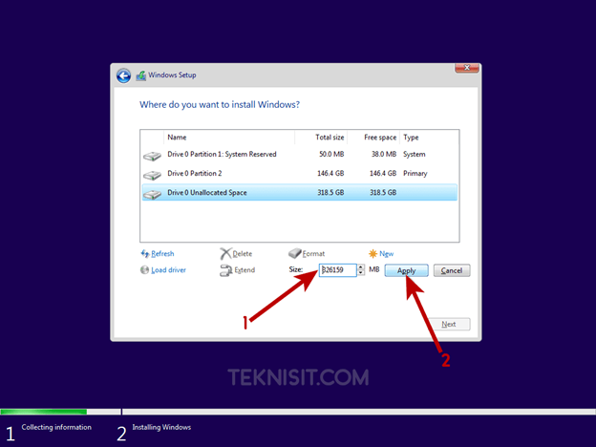Click the installation progress bar

pos(298,412)
